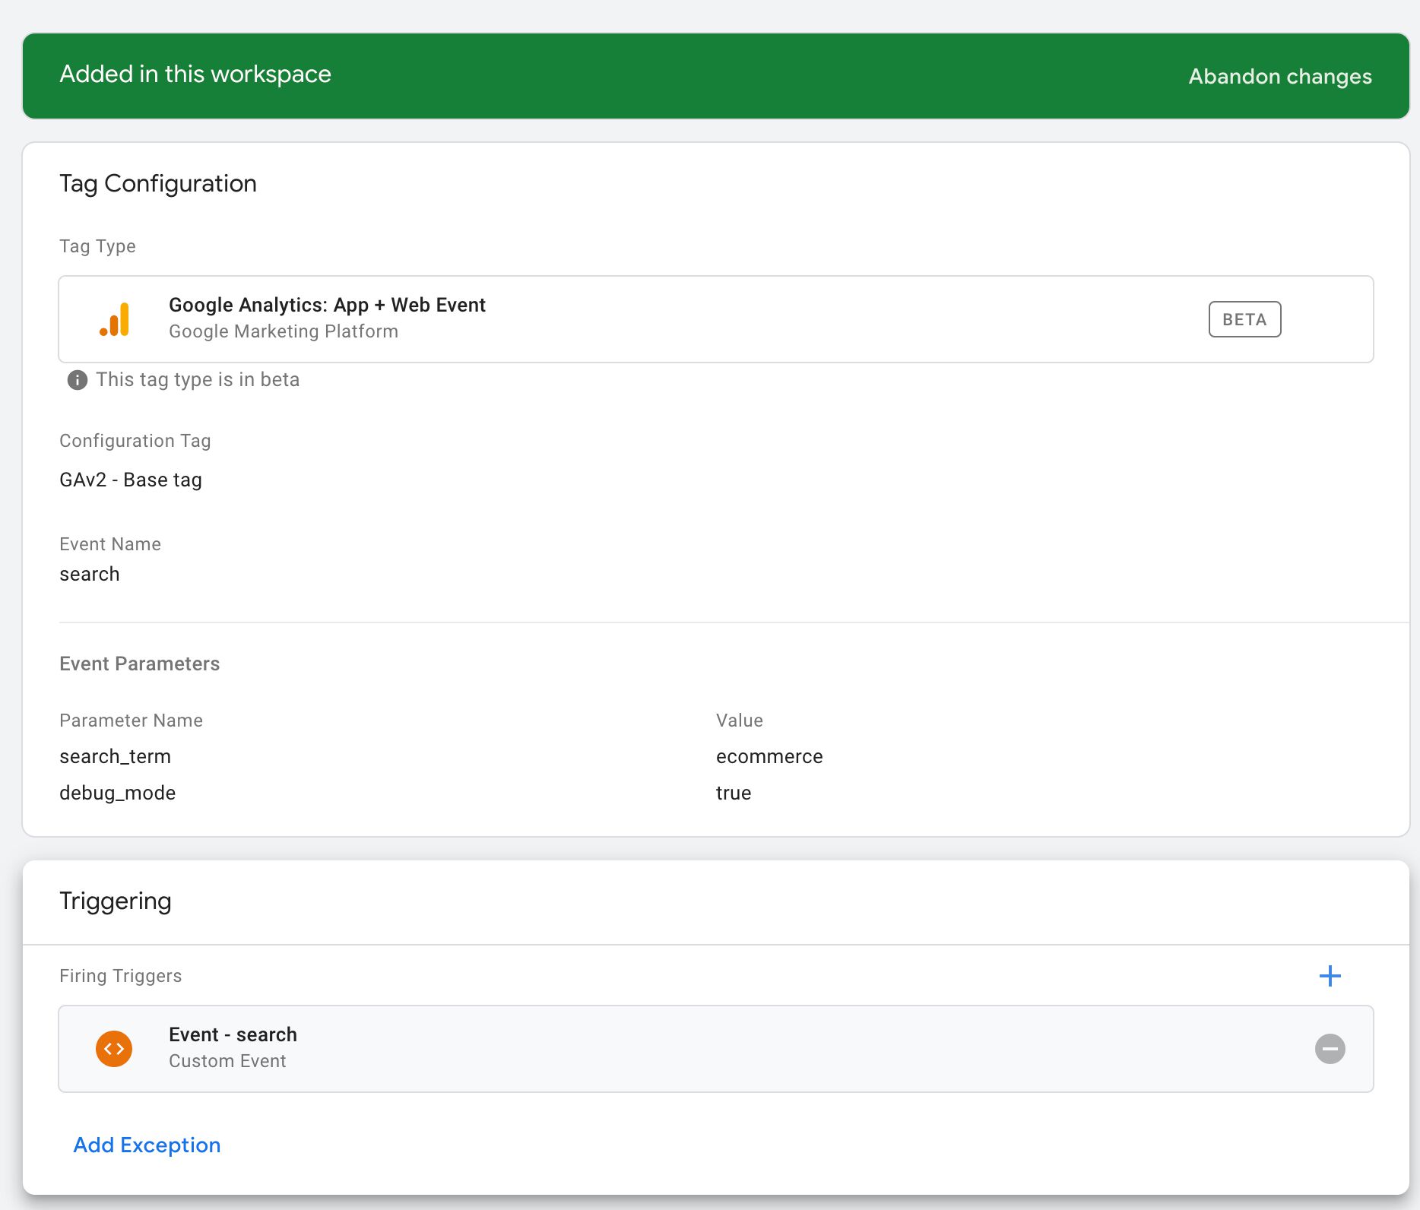Viewport: 1420px width, 1210px height.
Task: Click the debug_mode parameter name
Action: pyautogui.click(x=118, y=793)
